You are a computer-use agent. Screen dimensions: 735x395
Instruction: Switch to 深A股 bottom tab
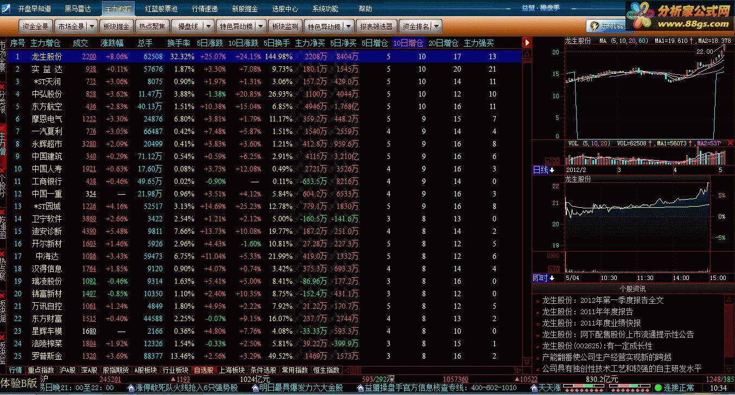pos(90,370)
